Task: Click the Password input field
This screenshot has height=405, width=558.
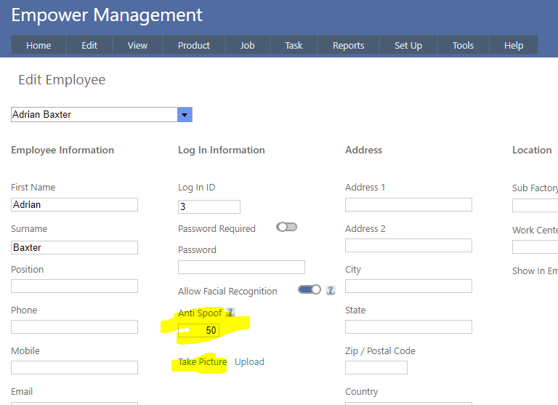Action: coord(241,268)
